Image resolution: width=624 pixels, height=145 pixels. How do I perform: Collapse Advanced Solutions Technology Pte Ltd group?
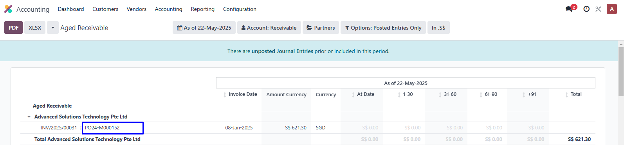29,117
